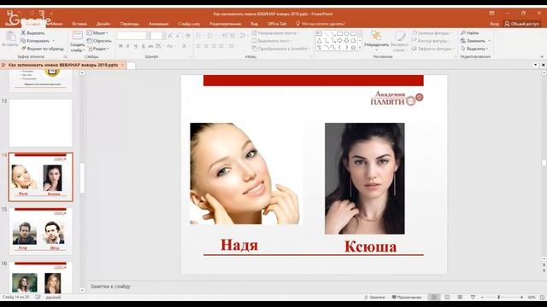
Task: Open the Transitions (Переходы) ribbon tab
Action: [x=129, y=24]
